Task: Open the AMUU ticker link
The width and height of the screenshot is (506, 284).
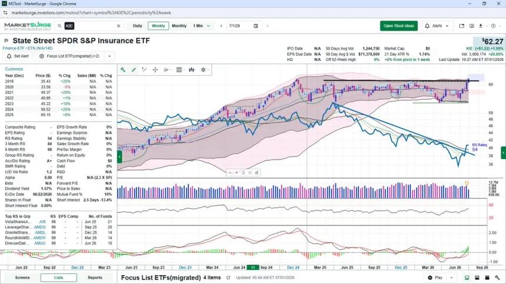Action: [x=40, y=244]
